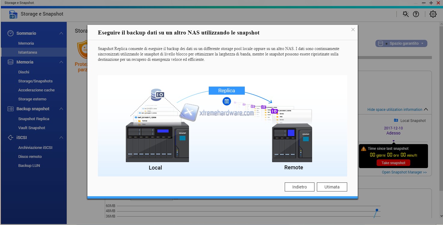Click the tools wand icon in header
443x225 pixels.
pos(406,14)
